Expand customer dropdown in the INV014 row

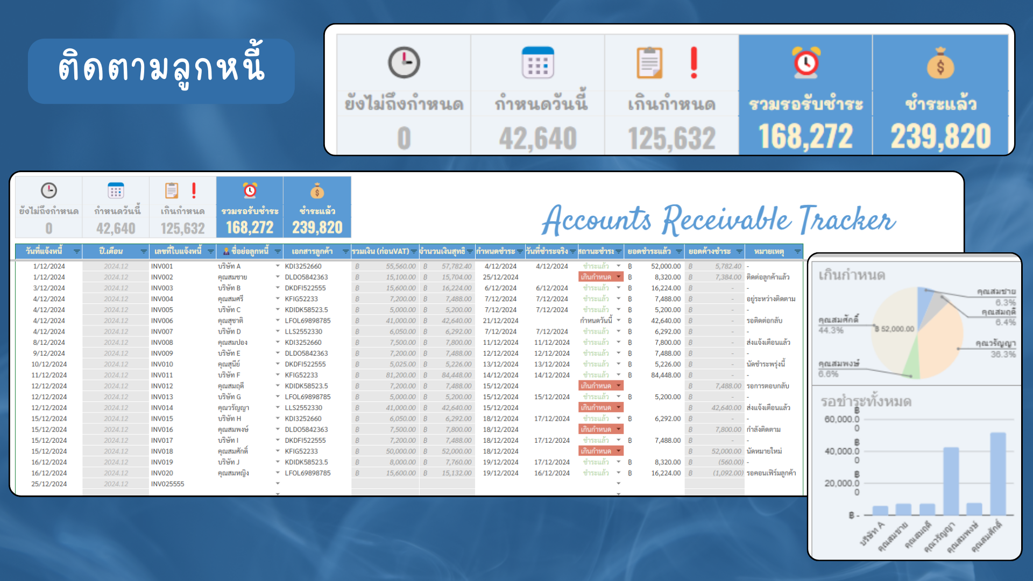(x=278, y=407)
